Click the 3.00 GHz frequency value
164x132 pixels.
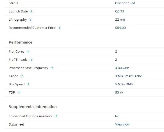122,68
